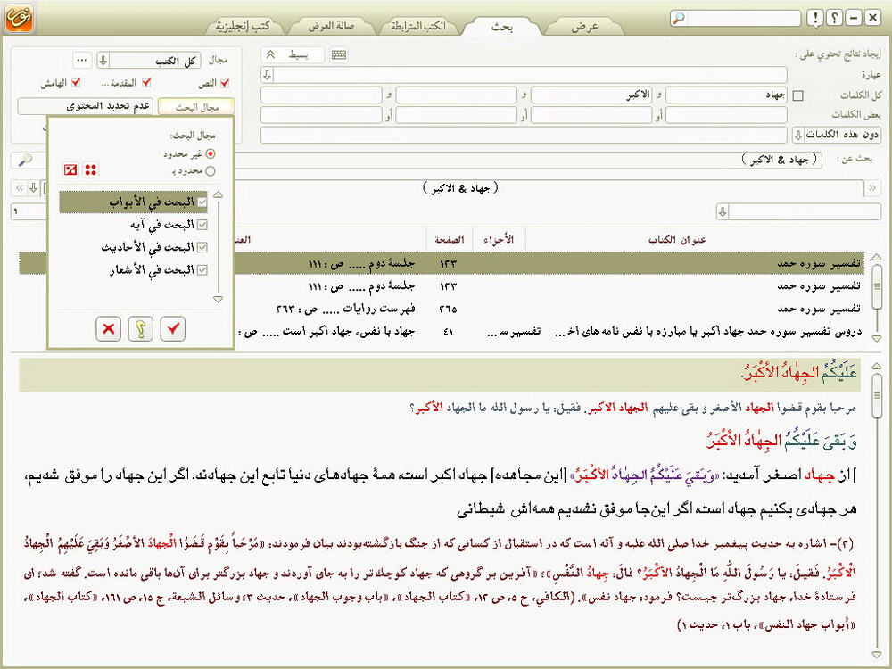Run the search using the magnifier icon beside the query bar

[25, 160]
